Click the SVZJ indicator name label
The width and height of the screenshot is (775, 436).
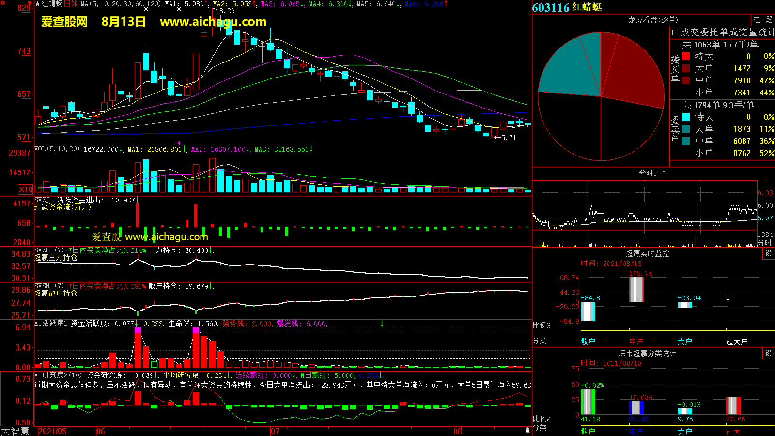42,200
